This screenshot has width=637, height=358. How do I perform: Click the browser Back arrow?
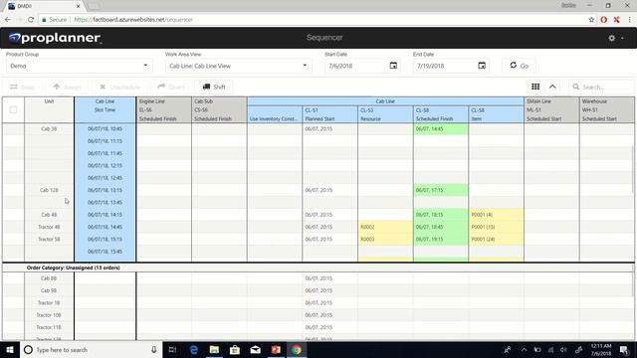point(8,20)
